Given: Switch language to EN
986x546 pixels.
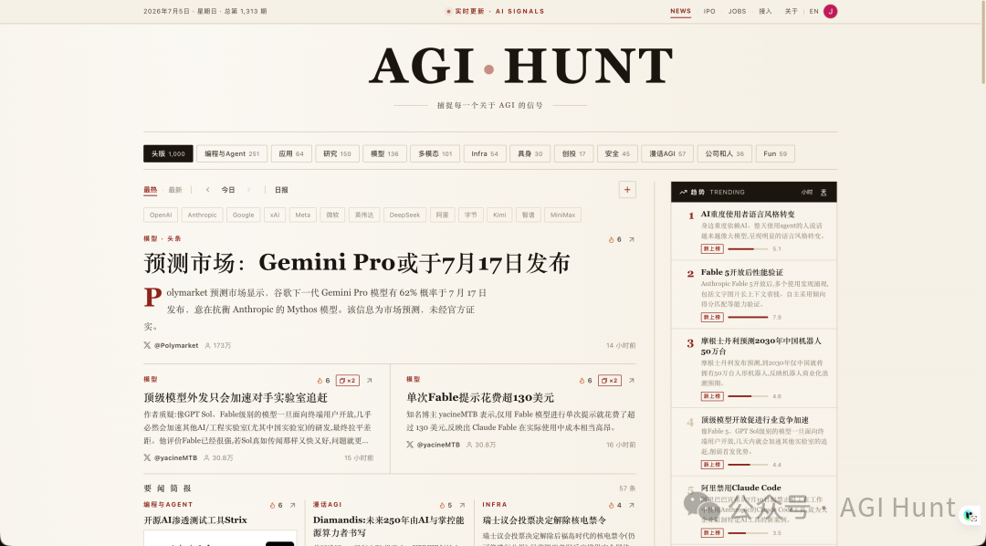Looking at the screenshot, I should [813, 11].
